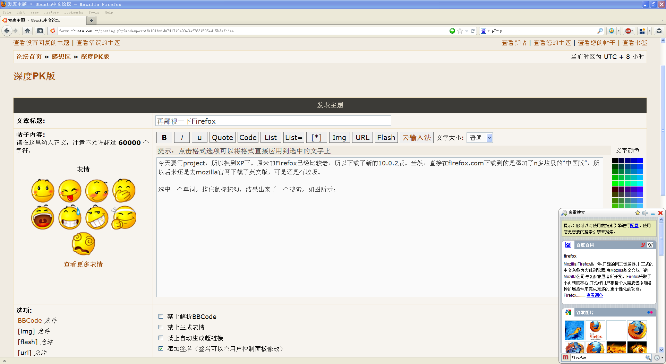The height and width of the screenshot is (364, 666).
Task: Open the 查看更多表情 link
Action: click(x=83, y=264)
